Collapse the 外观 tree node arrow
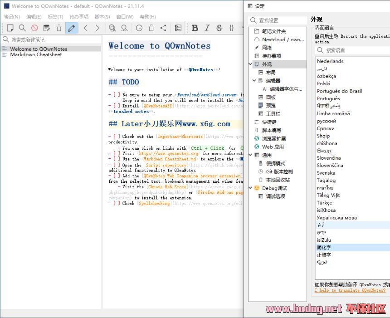390x318 pixels. (250, 64)
